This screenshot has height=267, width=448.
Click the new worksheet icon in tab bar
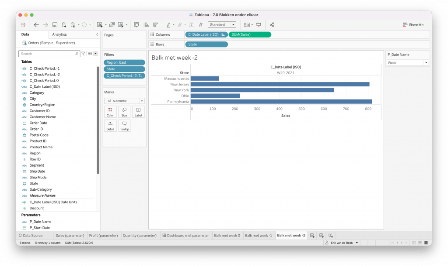[x=312, y=236]
